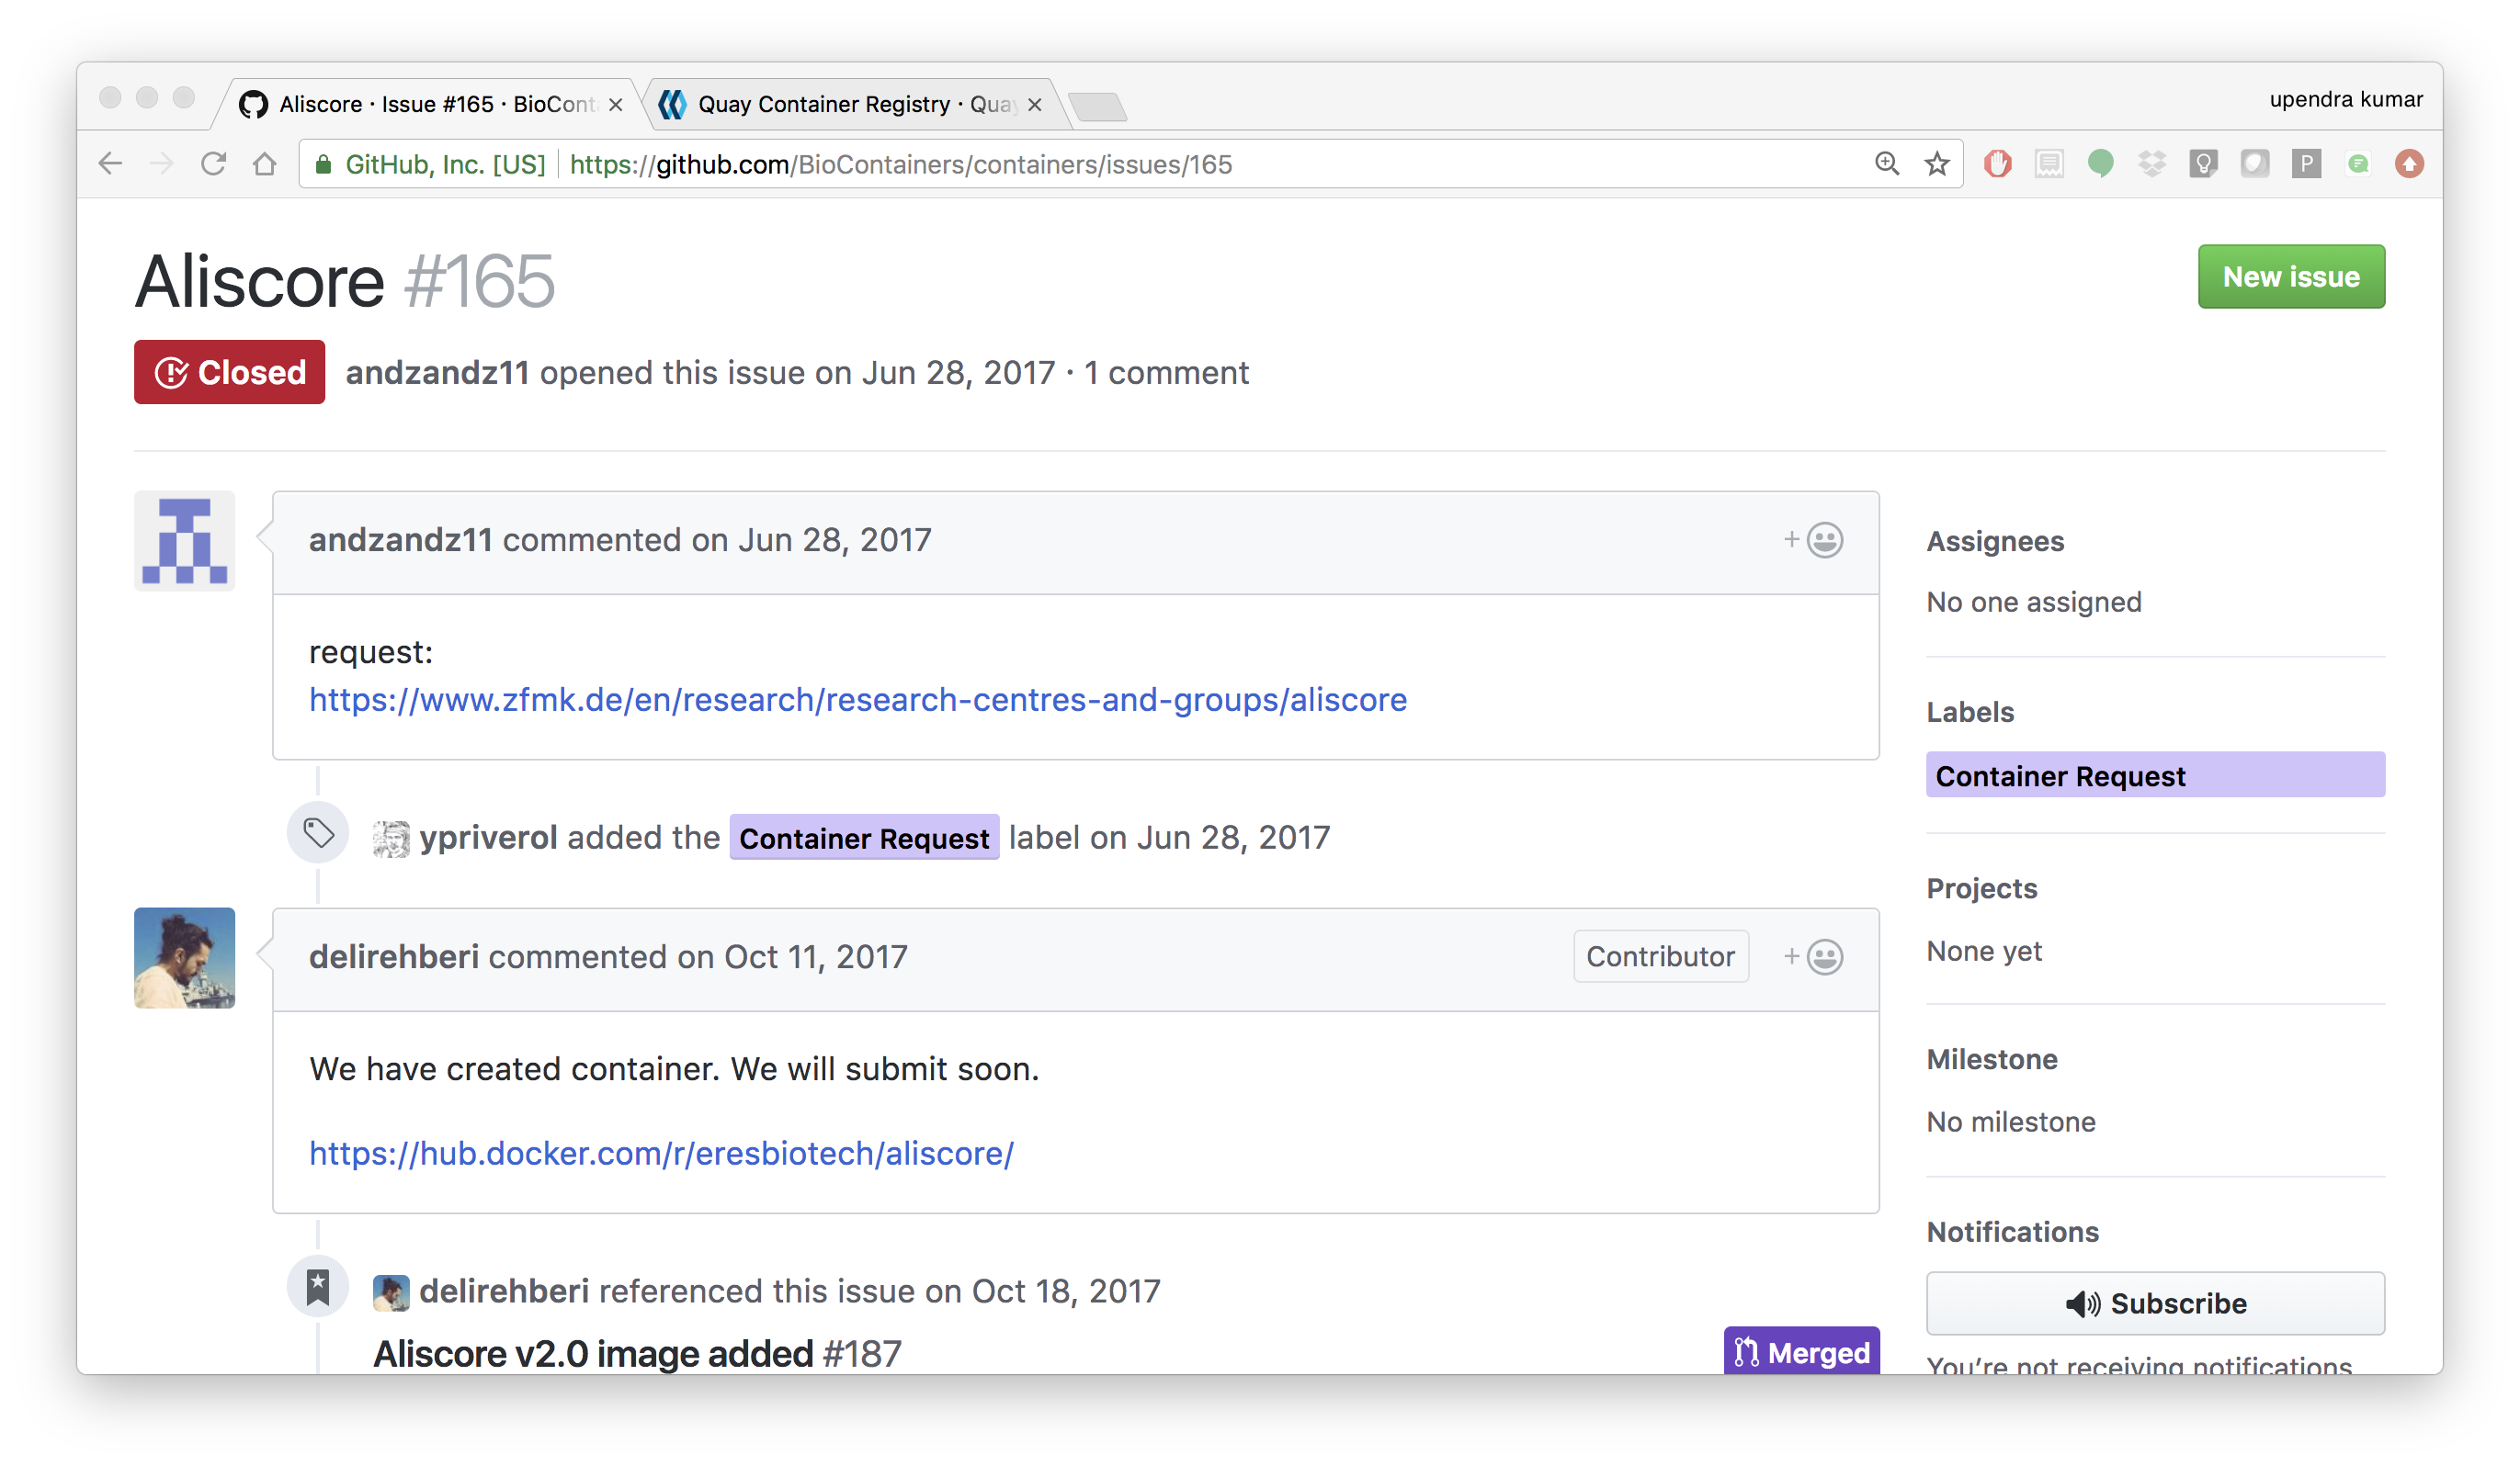This screenshot has width=2520, height=1466.
Task: Open the browser home page
Action: pyautogui.click(x=264, y=164)
